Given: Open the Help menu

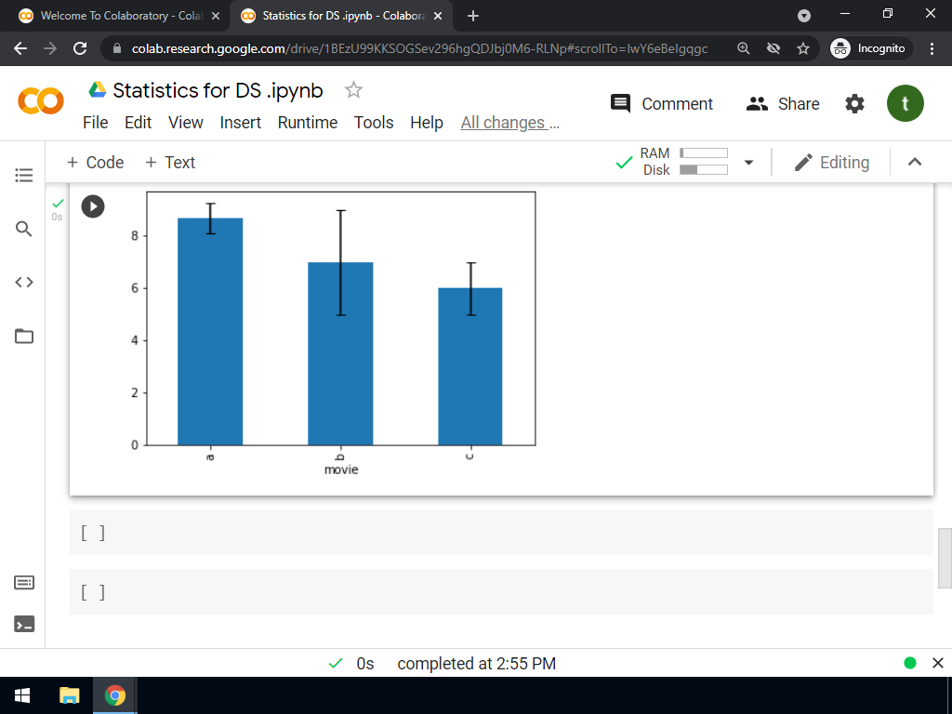Looking at the screenshot, I should 426,123.
